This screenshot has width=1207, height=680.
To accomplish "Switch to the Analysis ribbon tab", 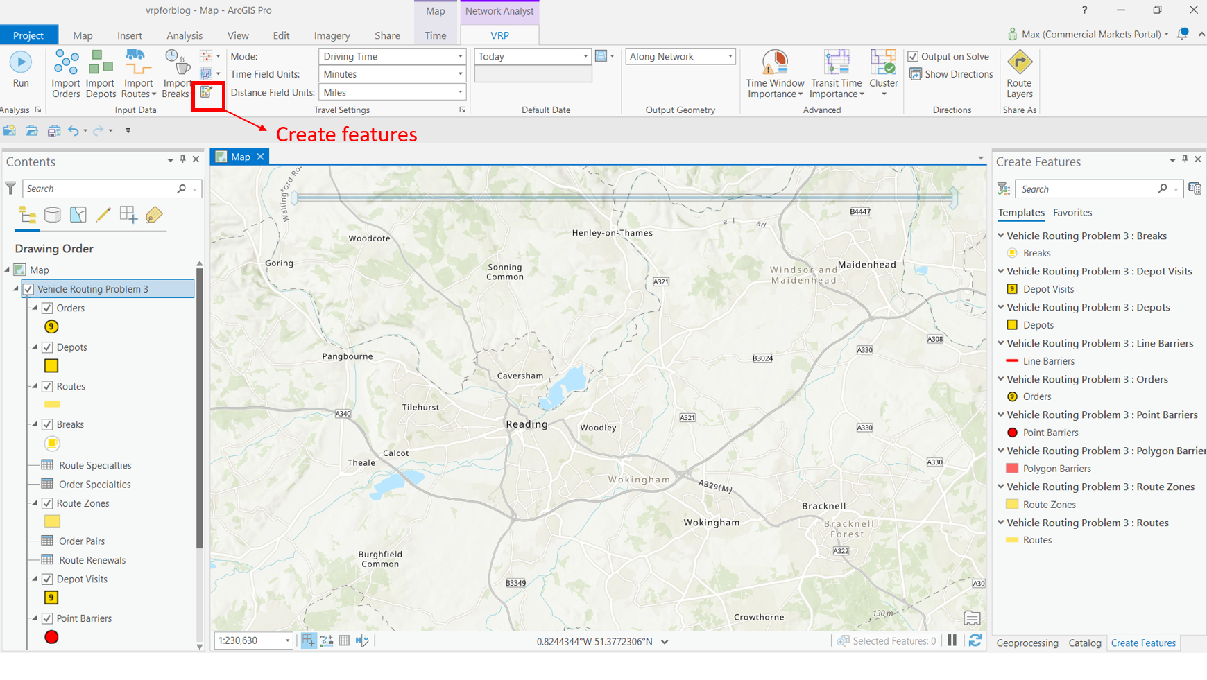I will point(185,35).
